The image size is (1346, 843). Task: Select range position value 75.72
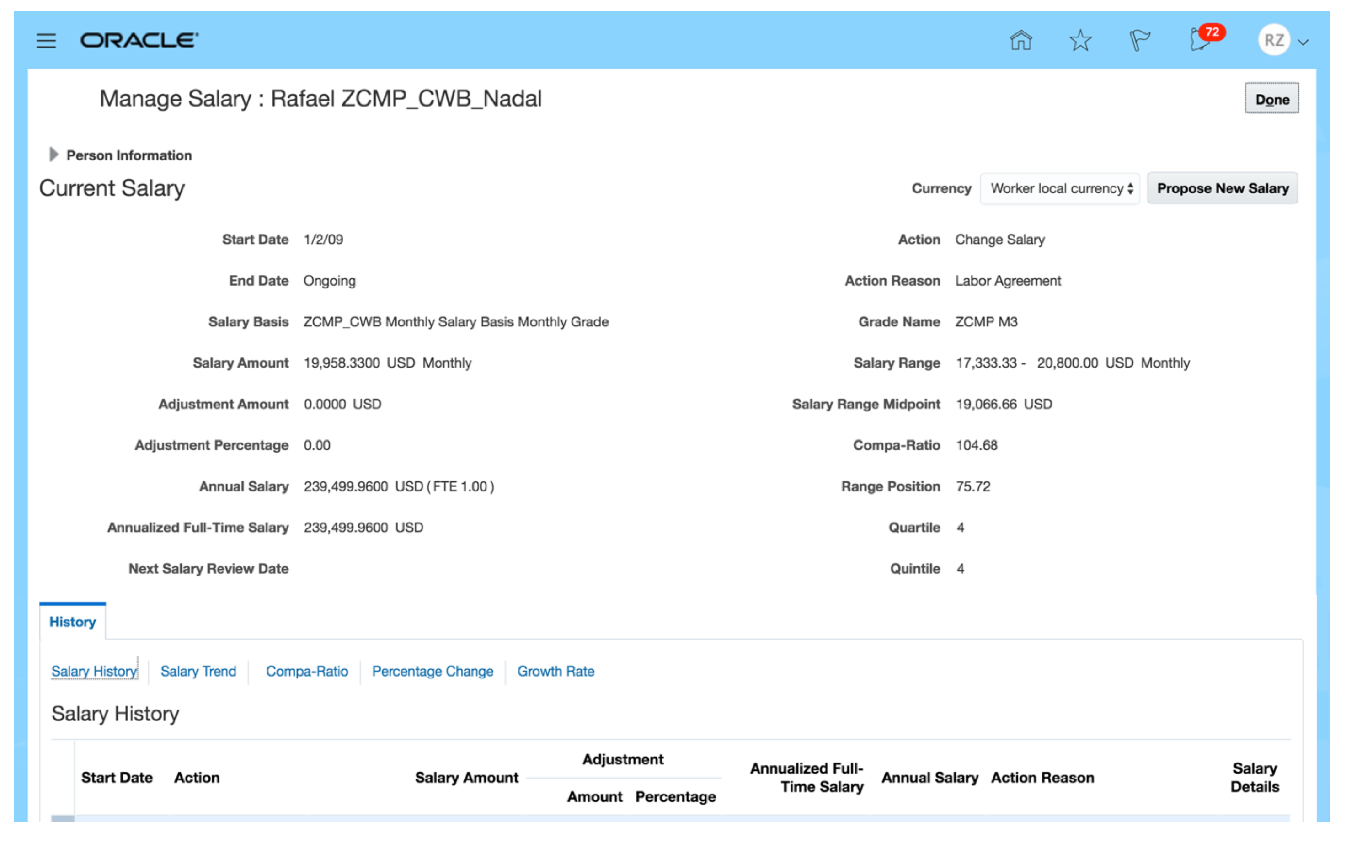click(x=973, y=486)
